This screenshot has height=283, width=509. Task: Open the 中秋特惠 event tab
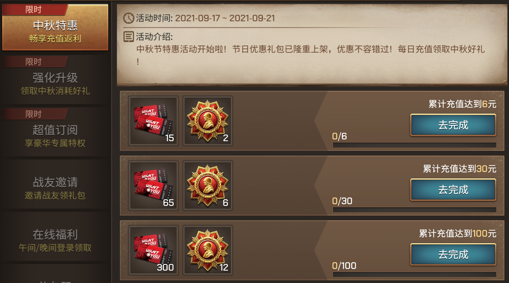[55, 27]
